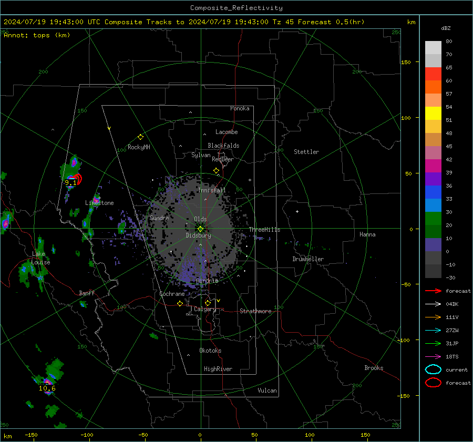Click the yellow diamond marker near RockyMH

pos(140,137)
